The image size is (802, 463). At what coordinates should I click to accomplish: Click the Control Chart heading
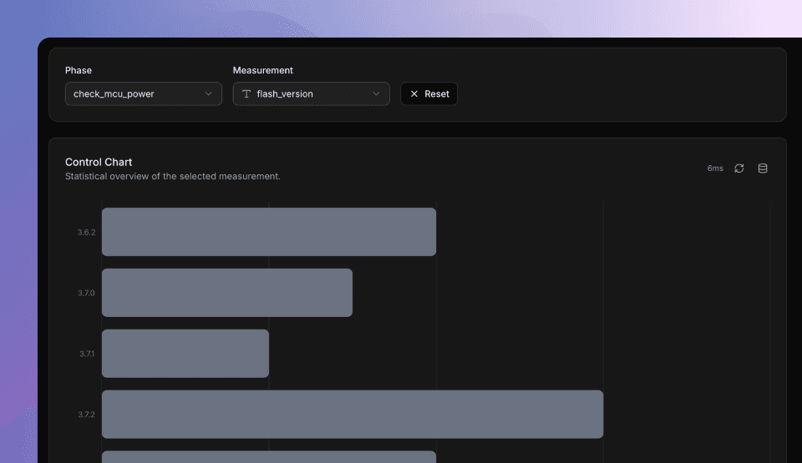(99, 162)
